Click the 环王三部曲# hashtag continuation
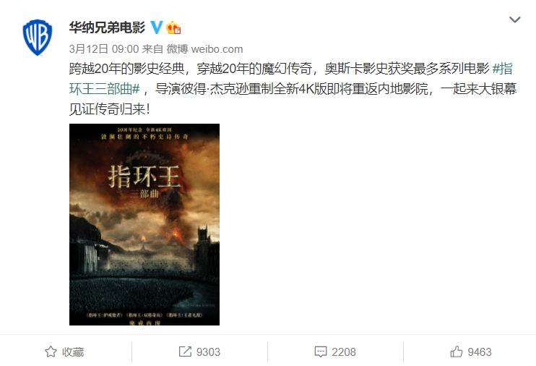Viewport: 536px width, 366px height. (105, 89)
